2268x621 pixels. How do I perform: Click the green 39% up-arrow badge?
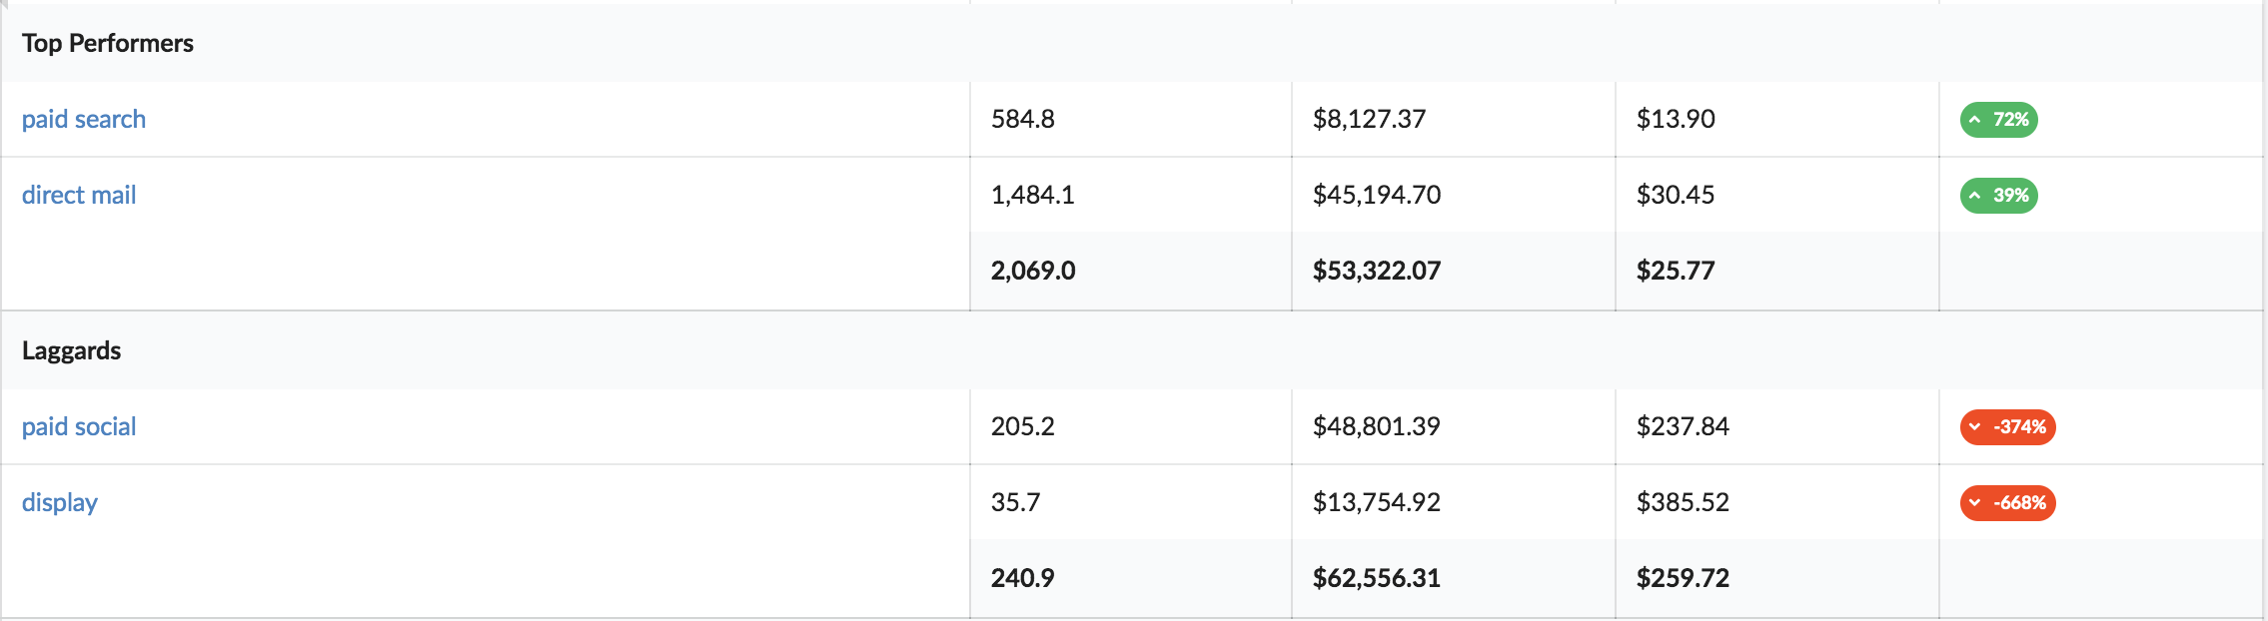(x=1998, y=196)
